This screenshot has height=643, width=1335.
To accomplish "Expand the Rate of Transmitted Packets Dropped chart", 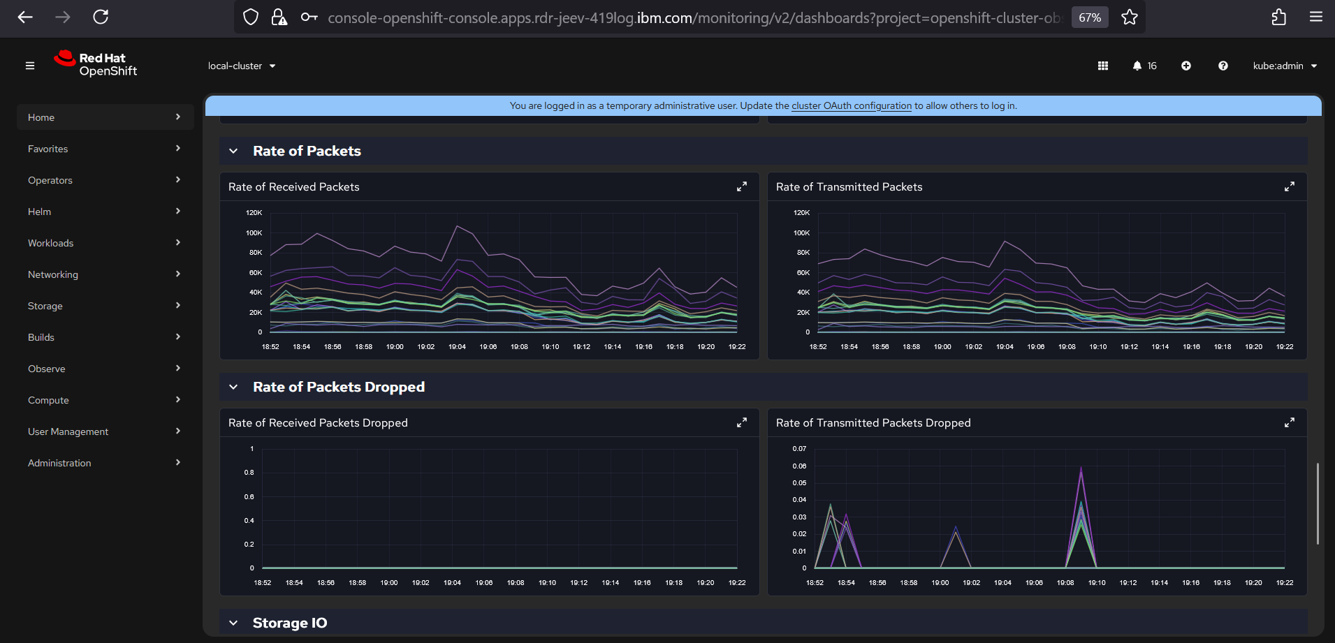I will coord(1290,422).
